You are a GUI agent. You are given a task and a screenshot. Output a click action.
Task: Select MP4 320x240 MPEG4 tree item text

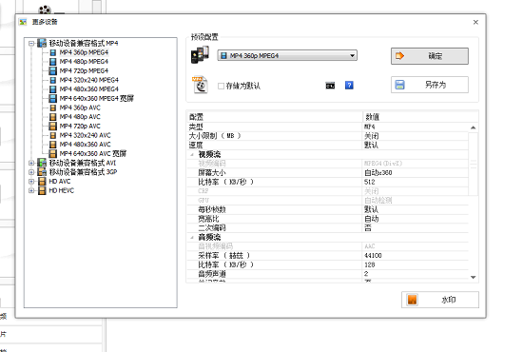click(88, 80)
